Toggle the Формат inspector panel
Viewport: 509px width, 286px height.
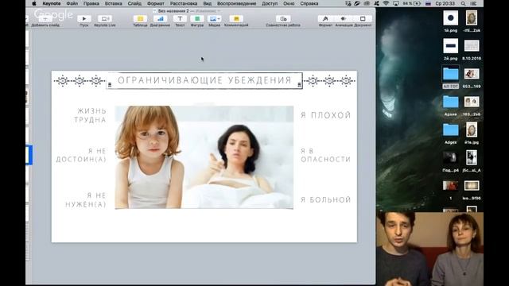click(x=325, y=19)
